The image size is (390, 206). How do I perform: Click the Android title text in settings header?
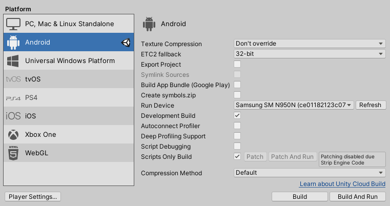click(x=173, y=24)
